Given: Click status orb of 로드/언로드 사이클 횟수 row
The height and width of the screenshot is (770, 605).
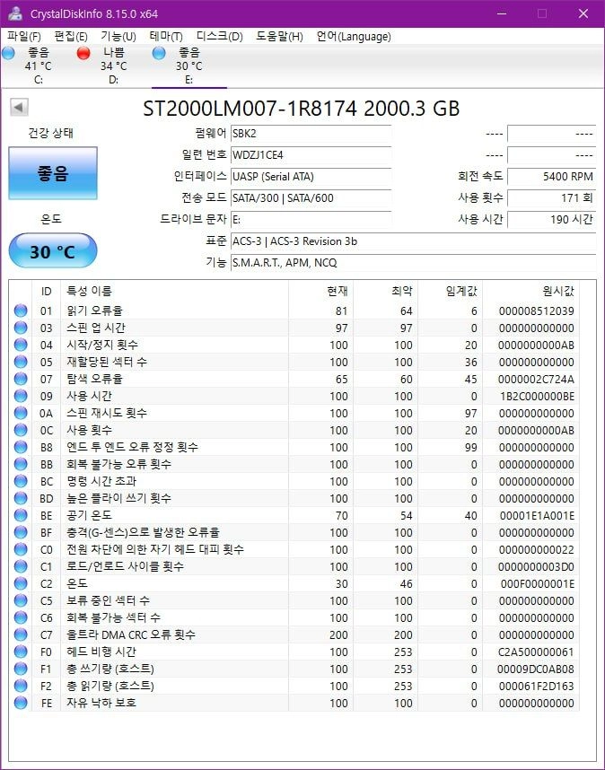Looking at the screenshot, I should pos(21,566).
